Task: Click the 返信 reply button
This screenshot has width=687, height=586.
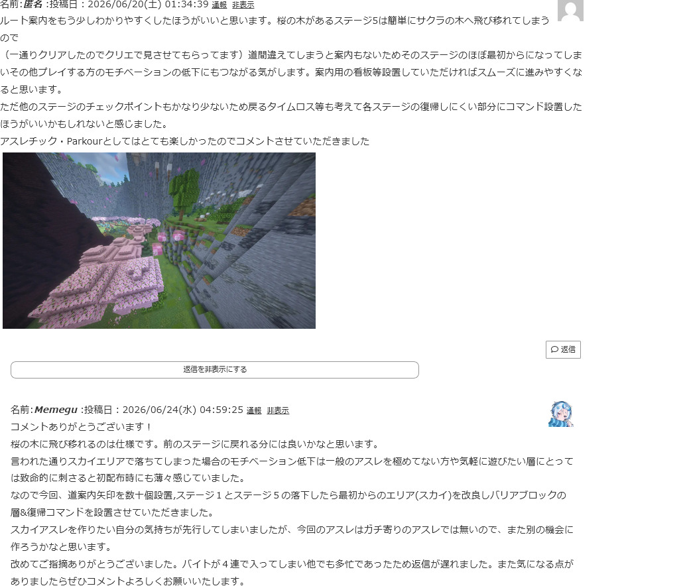Action: pyautogui.click(x=563, y=349)
